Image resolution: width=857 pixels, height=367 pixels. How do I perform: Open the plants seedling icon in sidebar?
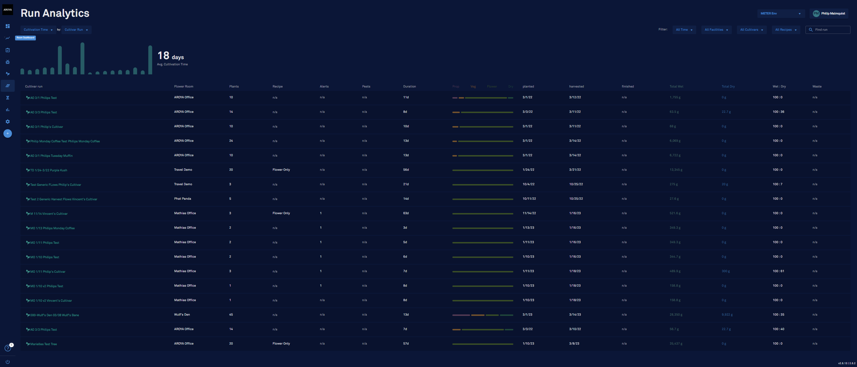point(8,74)
